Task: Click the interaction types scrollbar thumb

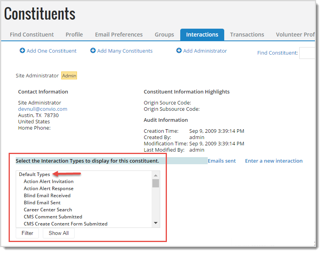Action: (x=156, y=183)
